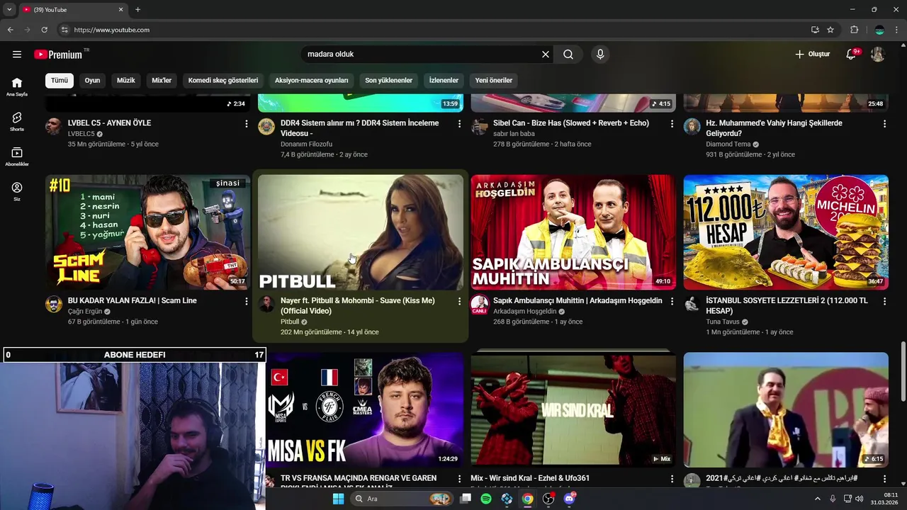Open OBS Studio from the taskbar
The height and width of the screenshot is (510, 907).
[548, 499]
